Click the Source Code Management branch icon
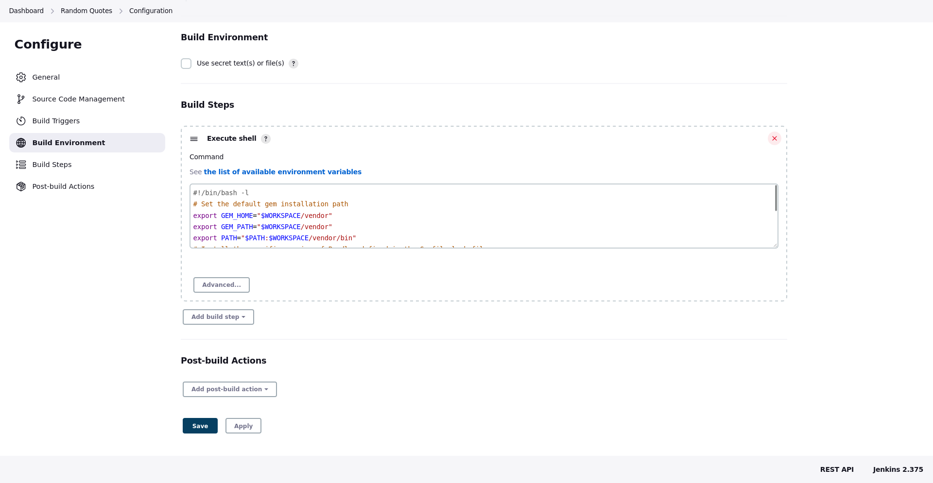The image size is (933, 483). point(21,99)
